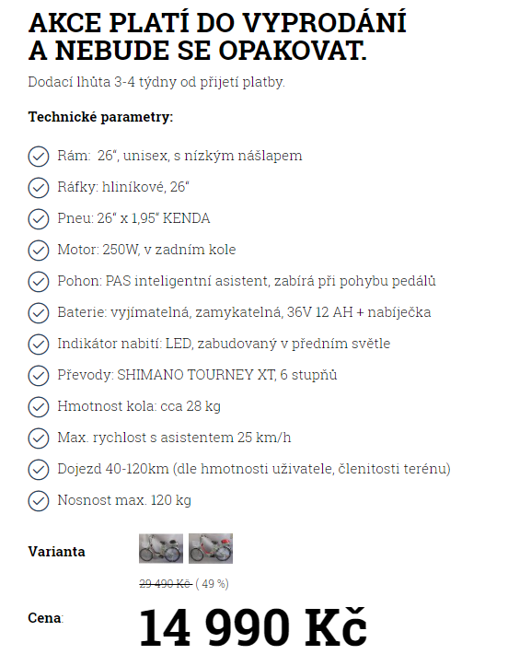
Task: Click the 14 990 Kč price
Action: pyautogui.click(x=252, y=627)
